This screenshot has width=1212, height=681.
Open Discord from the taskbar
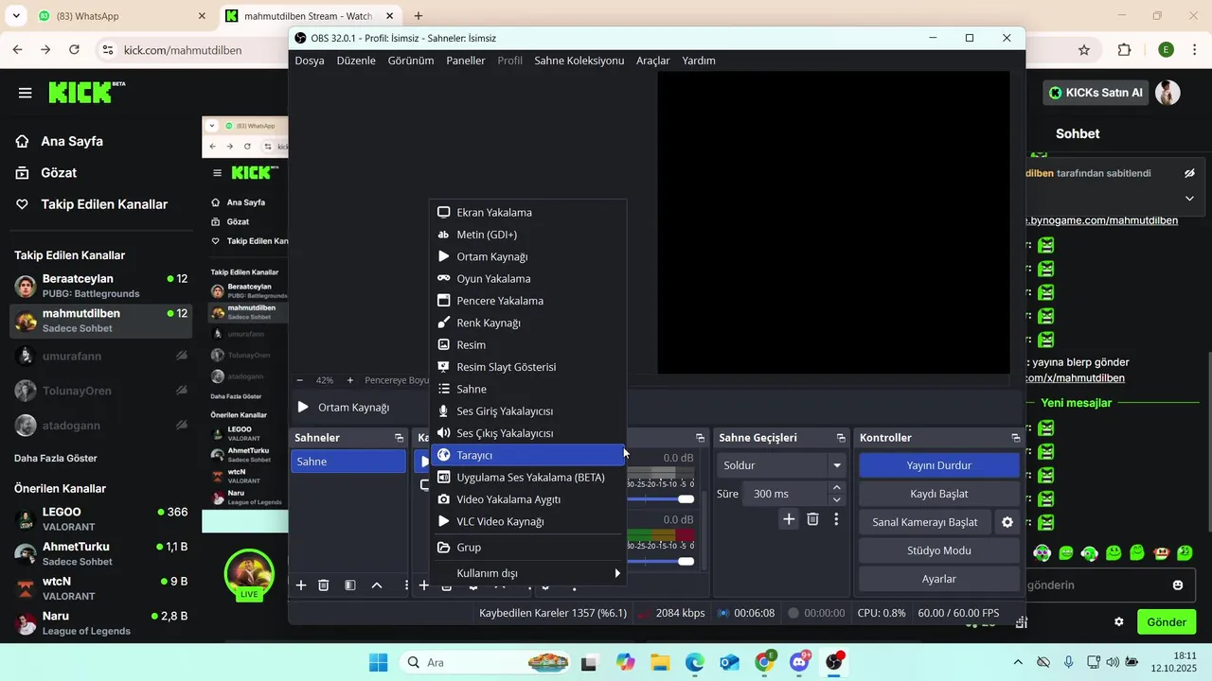[799, 662]
